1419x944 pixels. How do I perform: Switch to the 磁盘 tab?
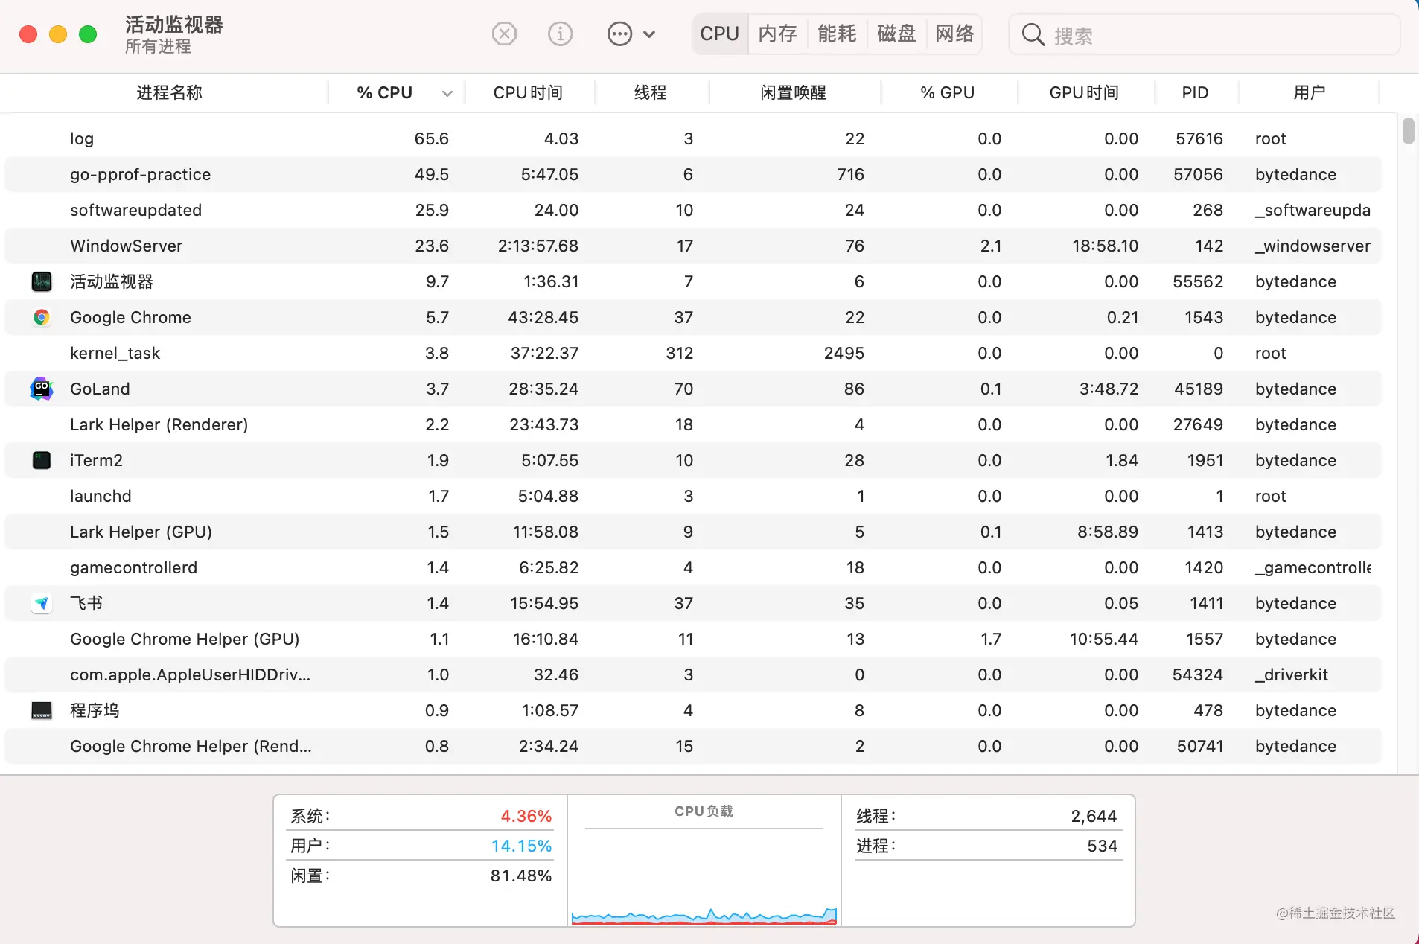point(896,34)
